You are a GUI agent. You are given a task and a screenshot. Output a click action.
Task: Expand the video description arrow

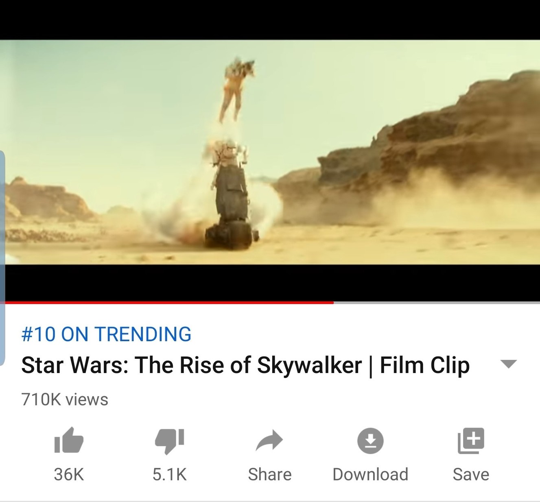508,364
